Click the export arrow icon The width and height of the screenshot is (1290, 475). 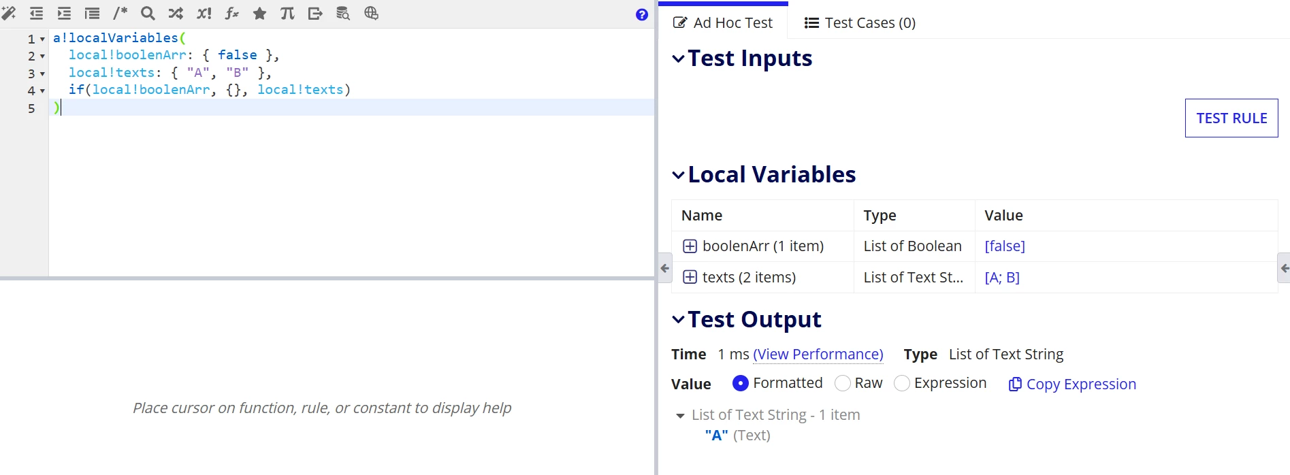315,13
